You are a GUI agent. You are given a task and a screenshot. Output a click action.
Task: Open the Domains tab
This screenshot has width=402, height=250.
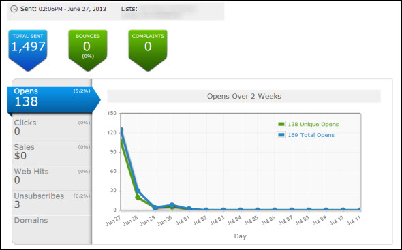[52, 221]
